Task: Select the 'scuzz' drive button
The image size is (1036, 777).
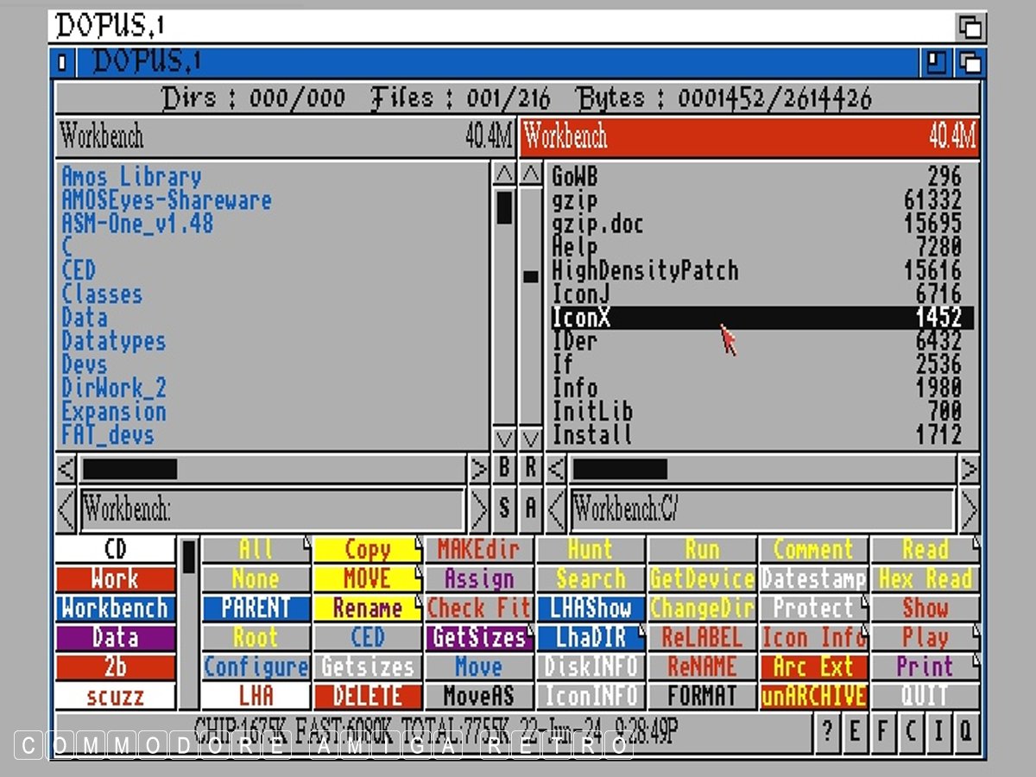Action: [115, 696]
